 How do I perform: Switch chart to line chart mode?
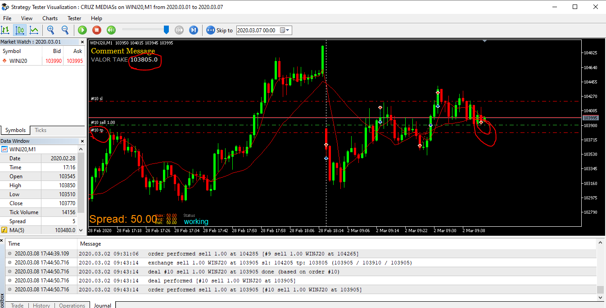tap(34, 30)
